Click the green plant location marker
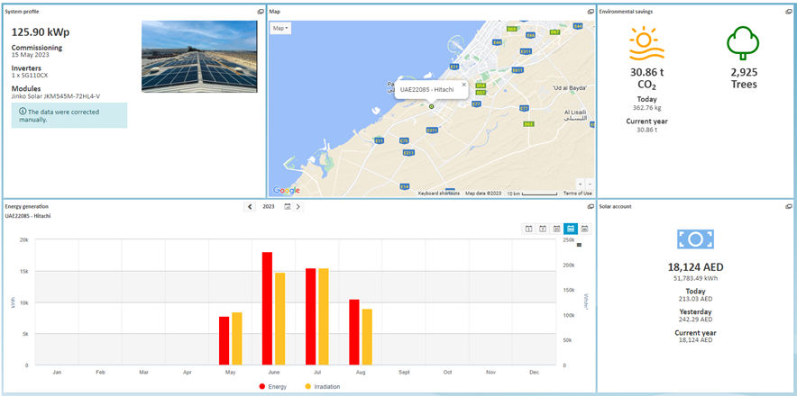Screen dimensions: 797x396 431,106
